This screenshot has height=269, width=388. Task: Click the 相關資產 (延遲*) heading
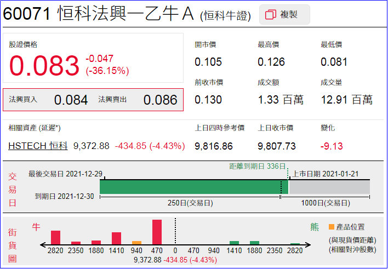click(35, 128)
